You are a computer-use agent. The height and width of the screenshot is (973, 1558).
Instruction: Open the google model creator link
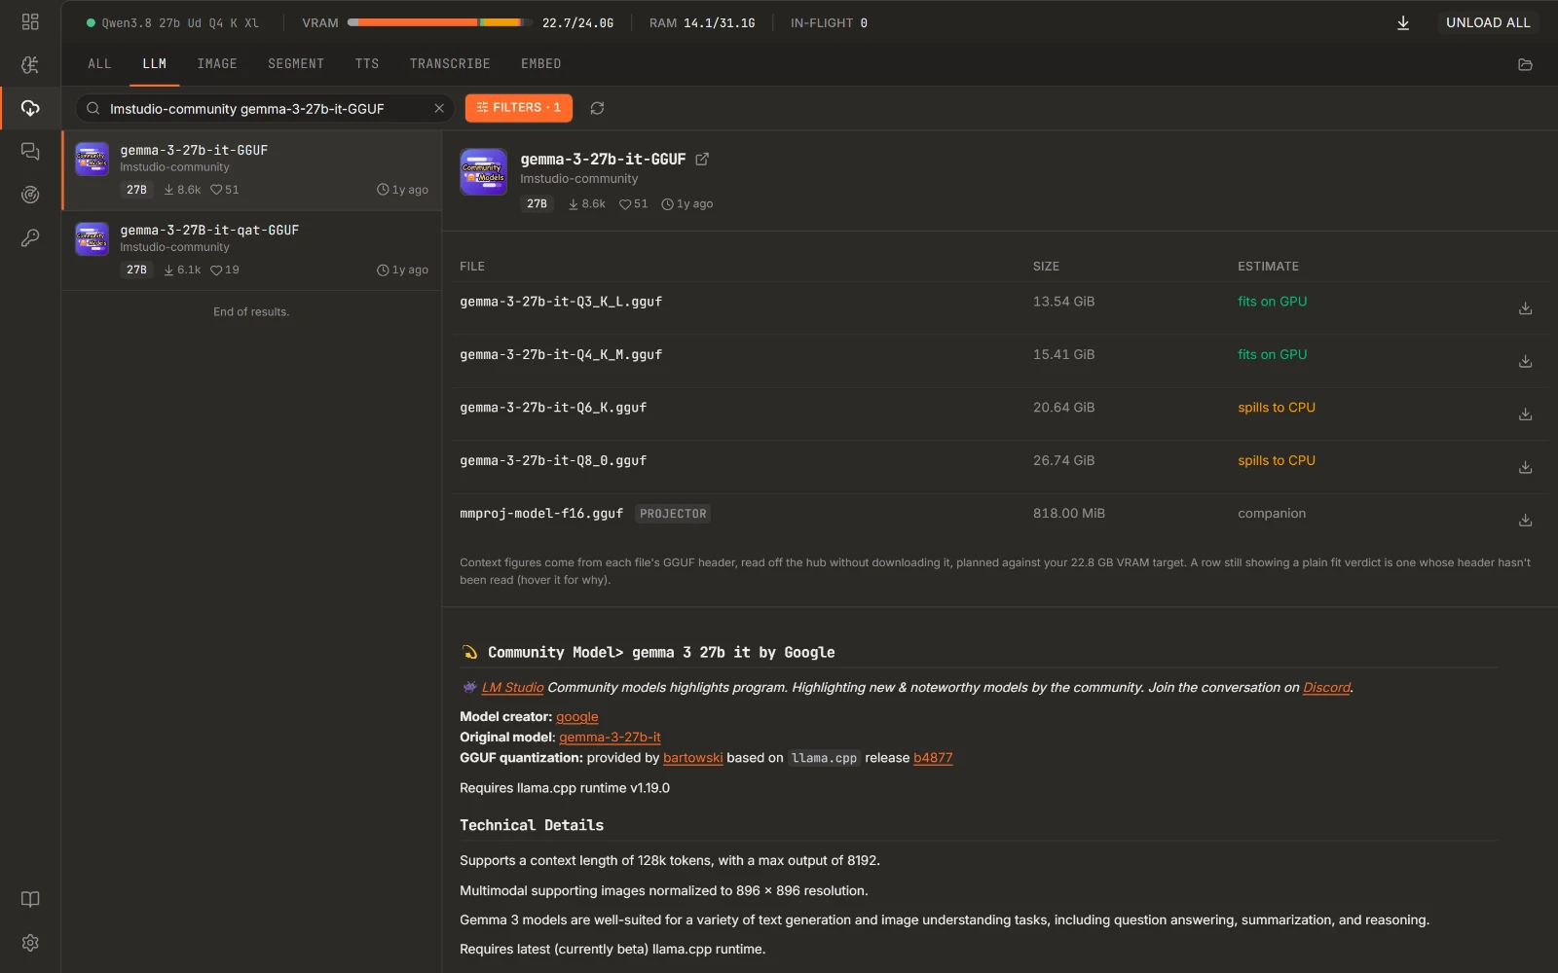tap(577, 717)
